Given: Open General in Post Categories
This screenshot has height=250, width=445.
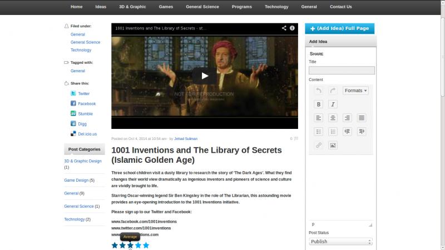Looking at the screenshot, I should pyautogui.click(x=71, y=193).
